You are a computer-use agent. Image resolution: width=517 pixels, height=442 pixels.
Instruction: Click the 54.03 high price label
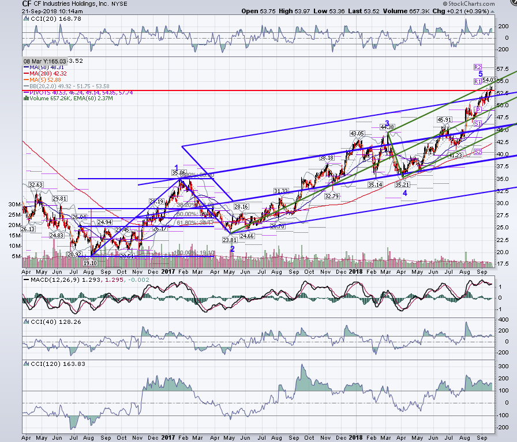(x=489, y=80)
